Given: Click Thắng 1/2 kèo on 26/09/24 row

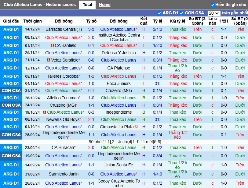Looking at the screenshot, I should coord(177,135).
